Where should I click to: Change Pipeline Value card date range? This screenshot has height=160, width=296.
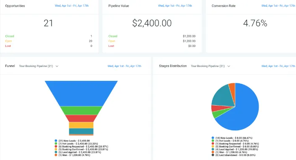tap(175, 6)
